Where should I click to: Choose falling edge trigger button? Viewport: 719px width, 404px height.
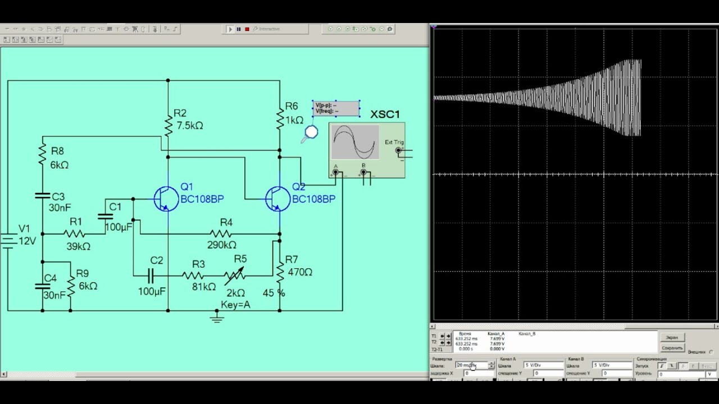coord(671,366)
